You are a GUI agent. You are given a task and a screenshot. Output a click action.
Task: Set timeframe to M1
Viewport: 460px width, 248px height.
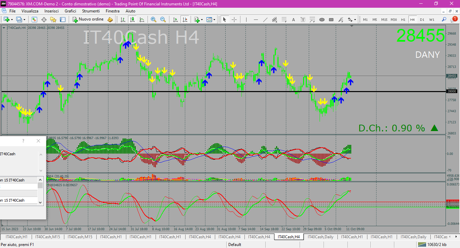pos(365,19)
